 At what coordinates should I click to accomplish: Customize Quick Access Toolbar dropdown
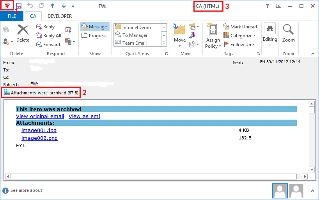coord(73,6)
